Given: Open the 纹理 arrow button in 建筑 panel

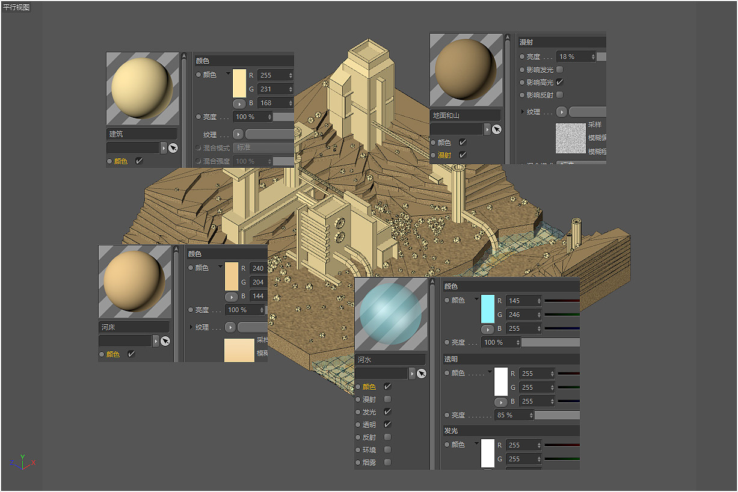Looking at the screenshot, I should [238, 134].
